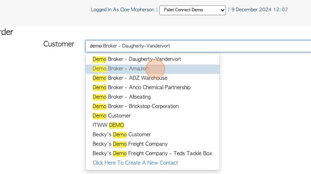This screenshot has width=311, height=174.
Task: Select the Demo Customer suggestion
Action: (x=153, y=116)
